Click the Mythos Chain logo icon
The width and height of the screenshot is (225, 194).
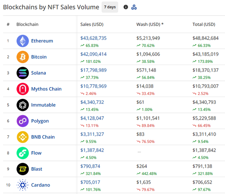22,89
